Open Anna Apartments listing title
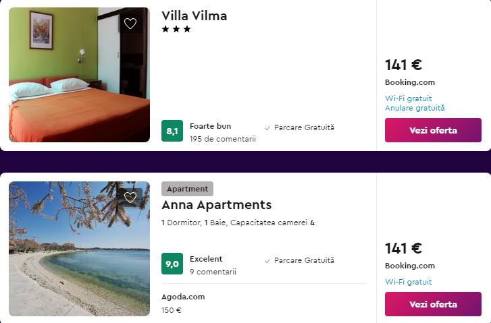The image size is (491, 323). (216, 204)
